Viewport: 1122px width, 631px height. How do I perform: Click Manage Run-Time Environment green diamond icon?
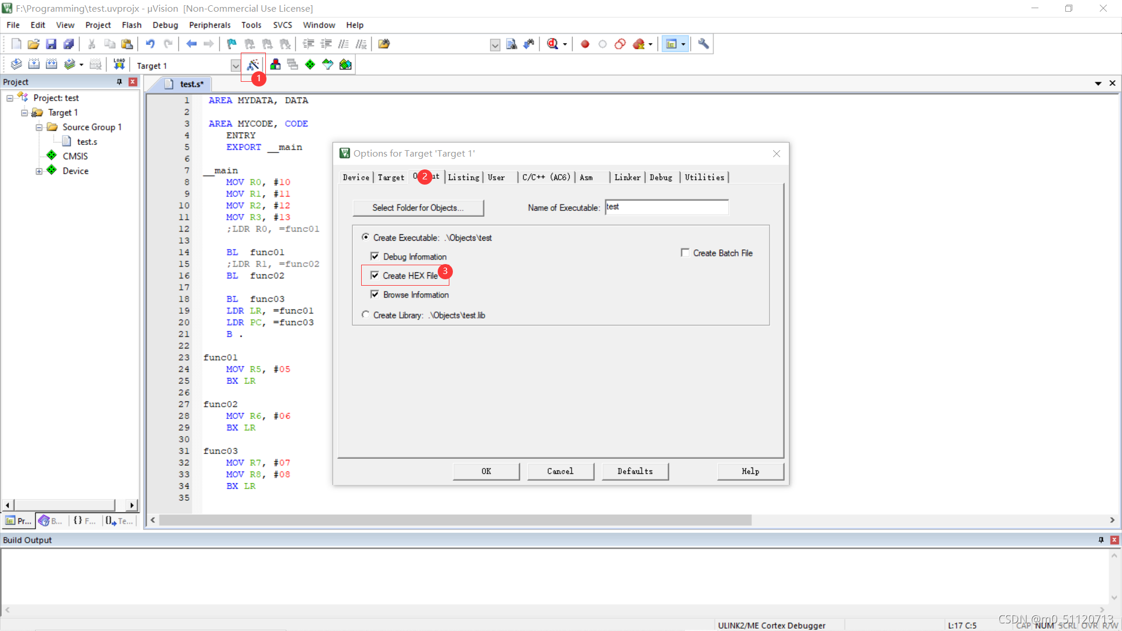[x=310, y=64]
